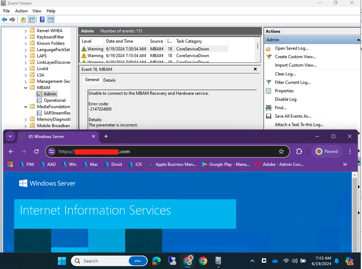Click the Paused profile button in Chrome
Viewport: 362px width, 269px height.
pos(327,151)
